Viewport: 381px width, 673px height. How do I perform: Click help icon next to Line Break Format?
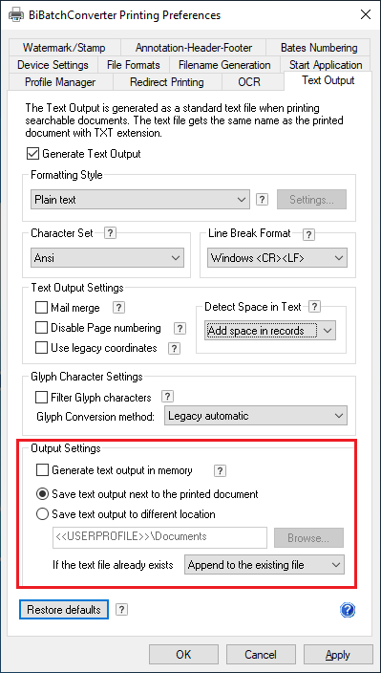pos(308,235)
